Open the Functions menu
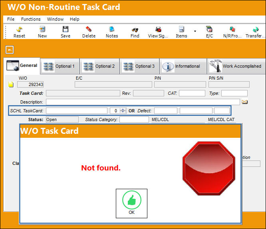 (x=31, y=19)
